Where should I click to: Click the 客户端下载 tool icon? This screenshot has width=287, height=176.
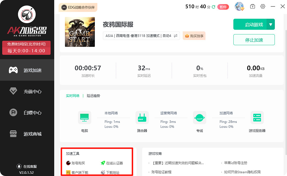(x=68, y=173)
